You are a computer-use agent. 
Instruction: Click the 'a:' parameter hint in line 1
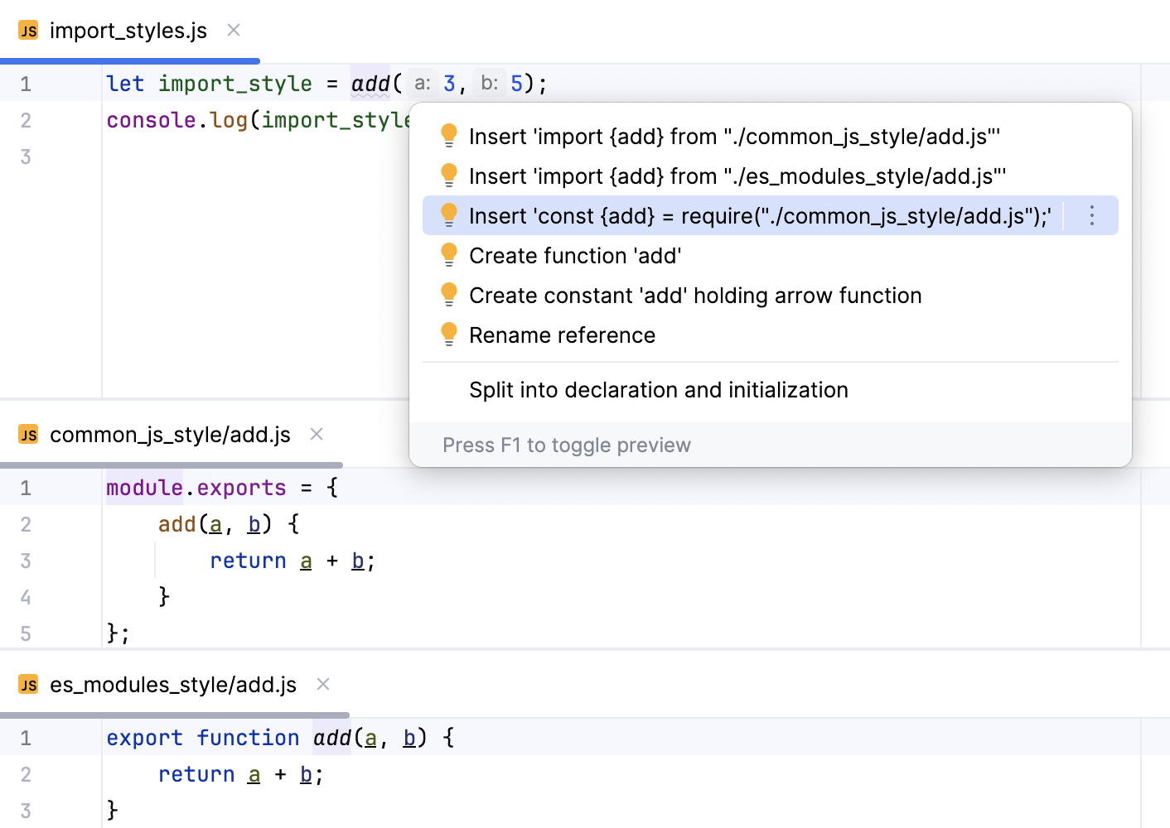tap(423, 83)
